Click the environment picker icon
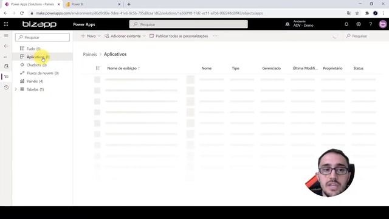389x219 pixels. point(287,24)
